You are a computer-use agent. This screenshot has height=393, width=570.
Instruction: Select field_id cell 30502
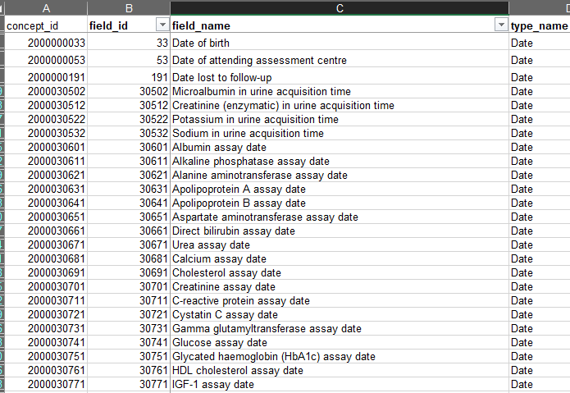[x=129, y=91]
